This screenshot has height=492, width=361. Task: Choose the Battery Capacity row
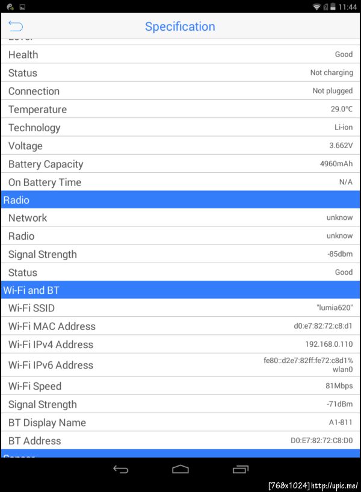[180, 164]
